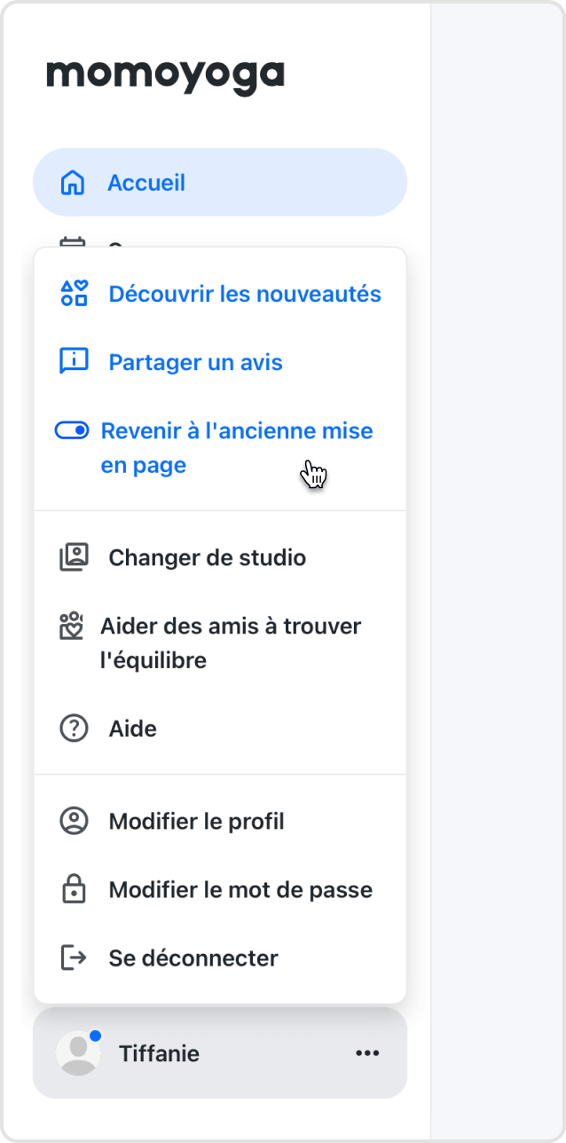Click the home icon beside Accueil
The width and height of the screenshot is (566, 1143).
[x=72, y=183]
